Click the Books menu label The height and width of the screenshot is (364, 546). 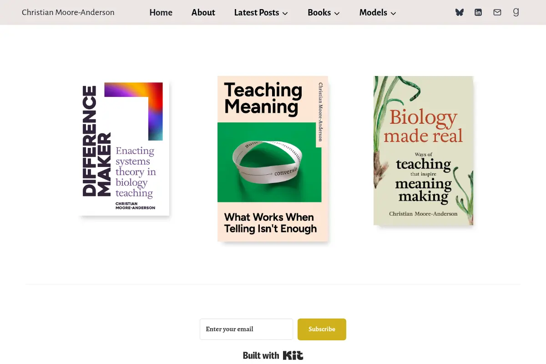319,13
